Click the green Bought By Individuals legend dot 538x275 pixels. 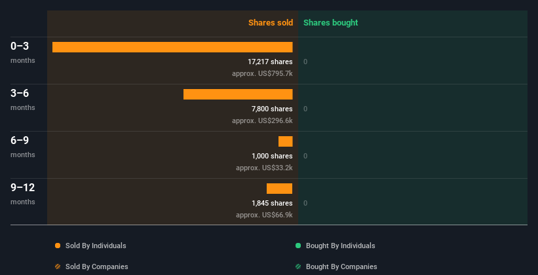click(x=298, y=246)
